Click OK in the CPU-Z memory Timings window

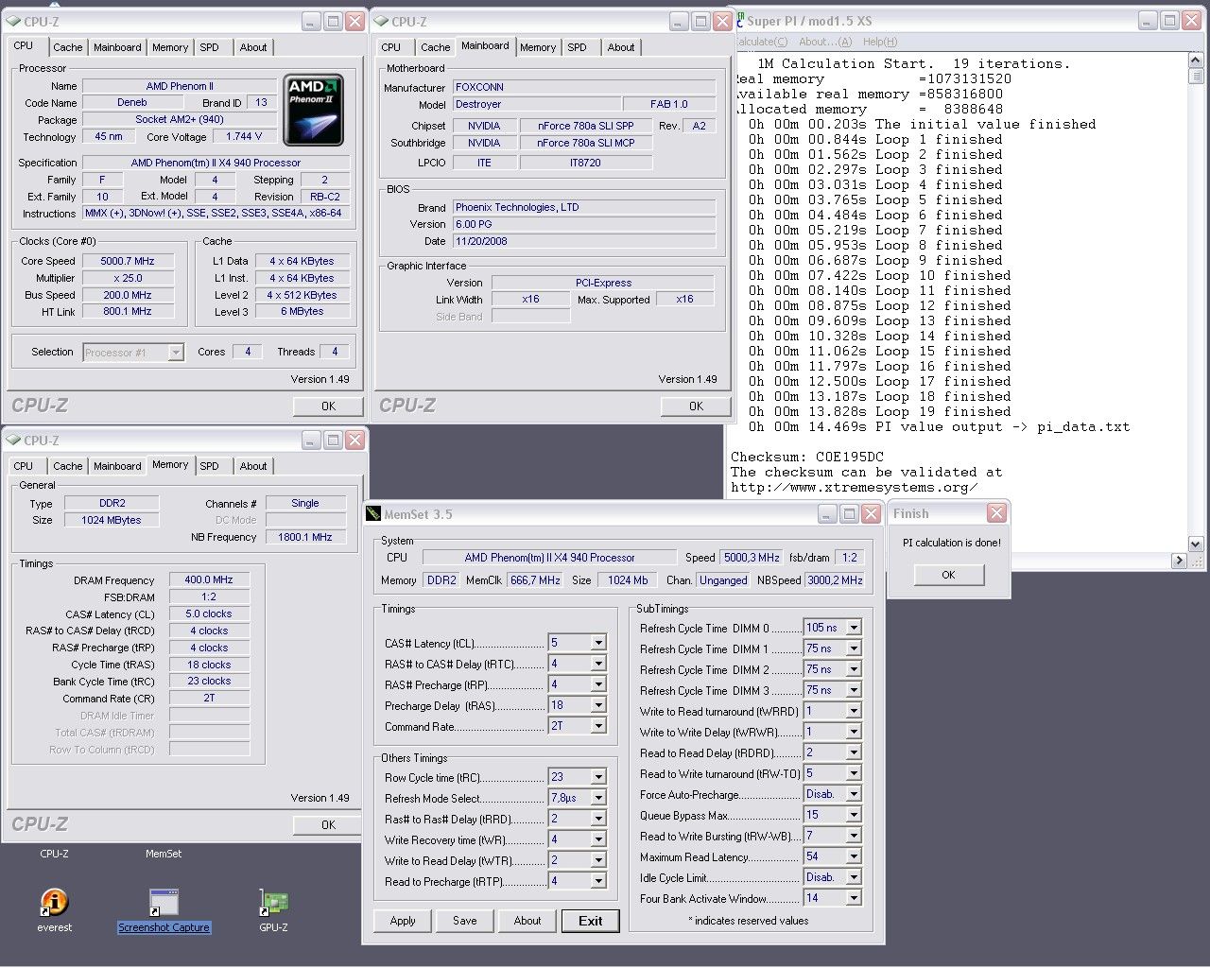(x=328, y=825)
